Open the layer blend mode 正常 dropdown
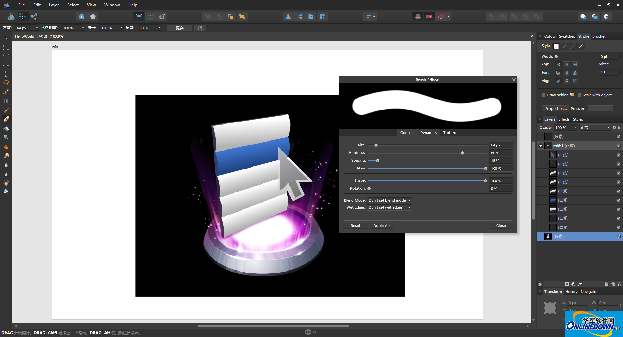The width and height of the screenshot is (623, 337). click(x=595, y=127)
